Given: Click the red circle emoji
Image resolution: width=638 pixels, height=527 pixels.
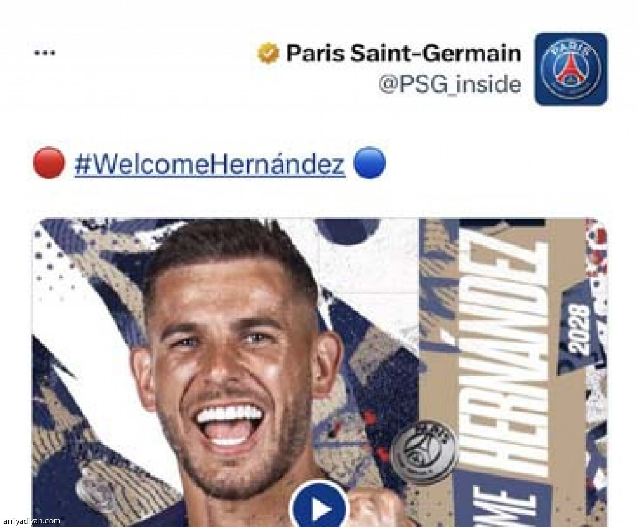Looking at the screenshot, I should point(49,163).
